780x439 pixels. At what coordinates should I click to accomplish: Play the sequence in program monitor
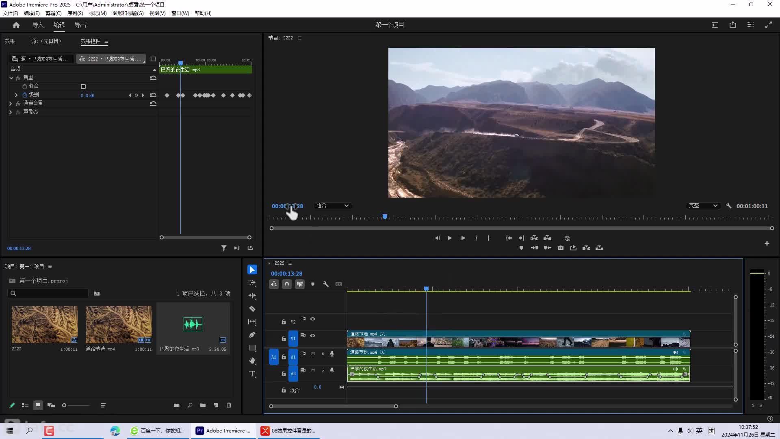click(x=450, y=238)
